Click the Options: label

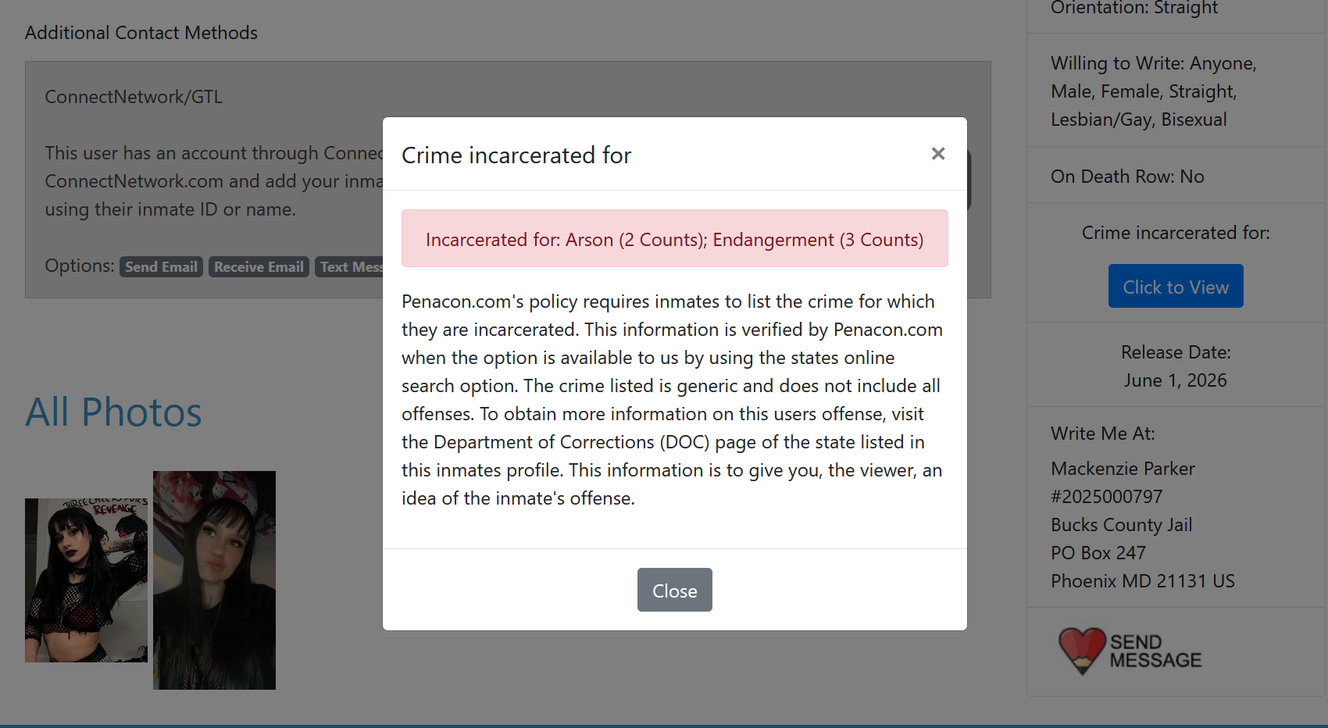pos(80,266)
